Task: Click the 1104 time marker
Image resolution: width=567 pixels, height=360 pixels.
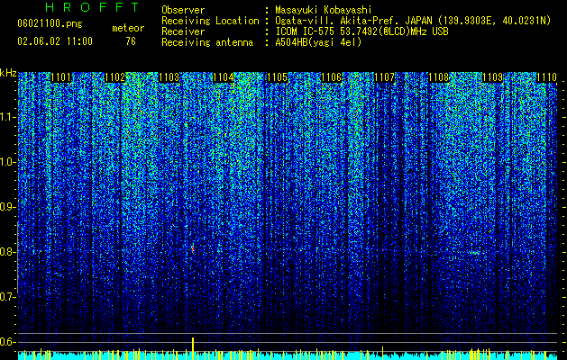Action: (223, 77)
